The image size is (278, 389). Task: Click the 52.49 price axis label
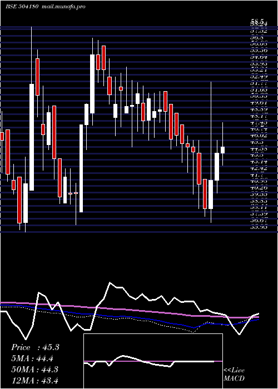click(x=259, y=77)
